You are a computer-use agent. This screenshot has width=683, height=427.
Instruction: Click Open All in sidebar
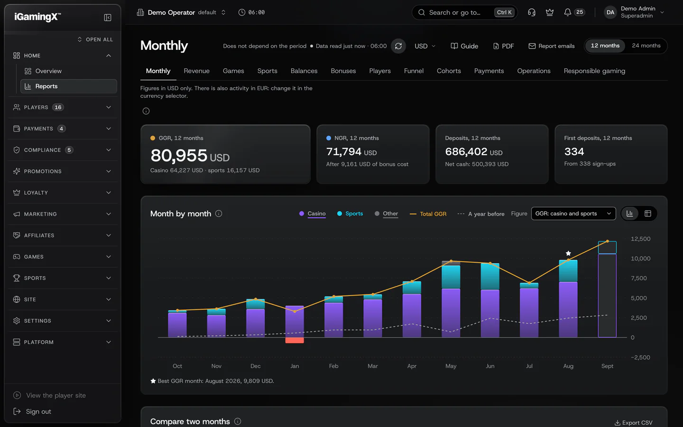(x=95, y=39)
